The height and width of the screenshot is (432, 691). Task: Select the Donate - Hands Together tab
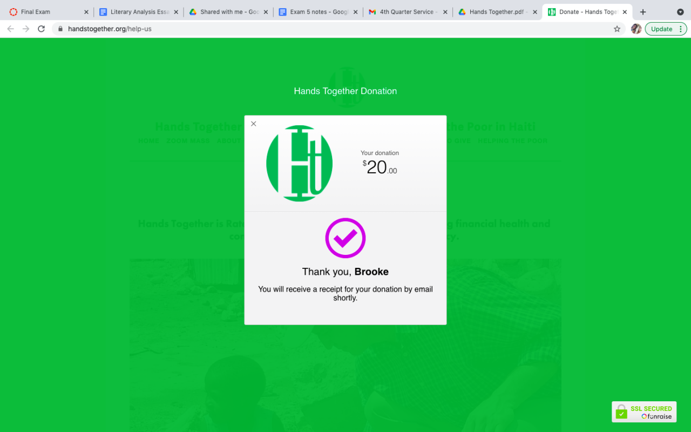coord(587,12)
